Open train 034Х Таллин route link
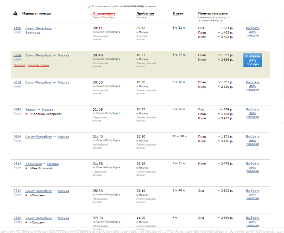Viewport: 284px width, 233px height. pyautogui.click(x=32, y=110)
